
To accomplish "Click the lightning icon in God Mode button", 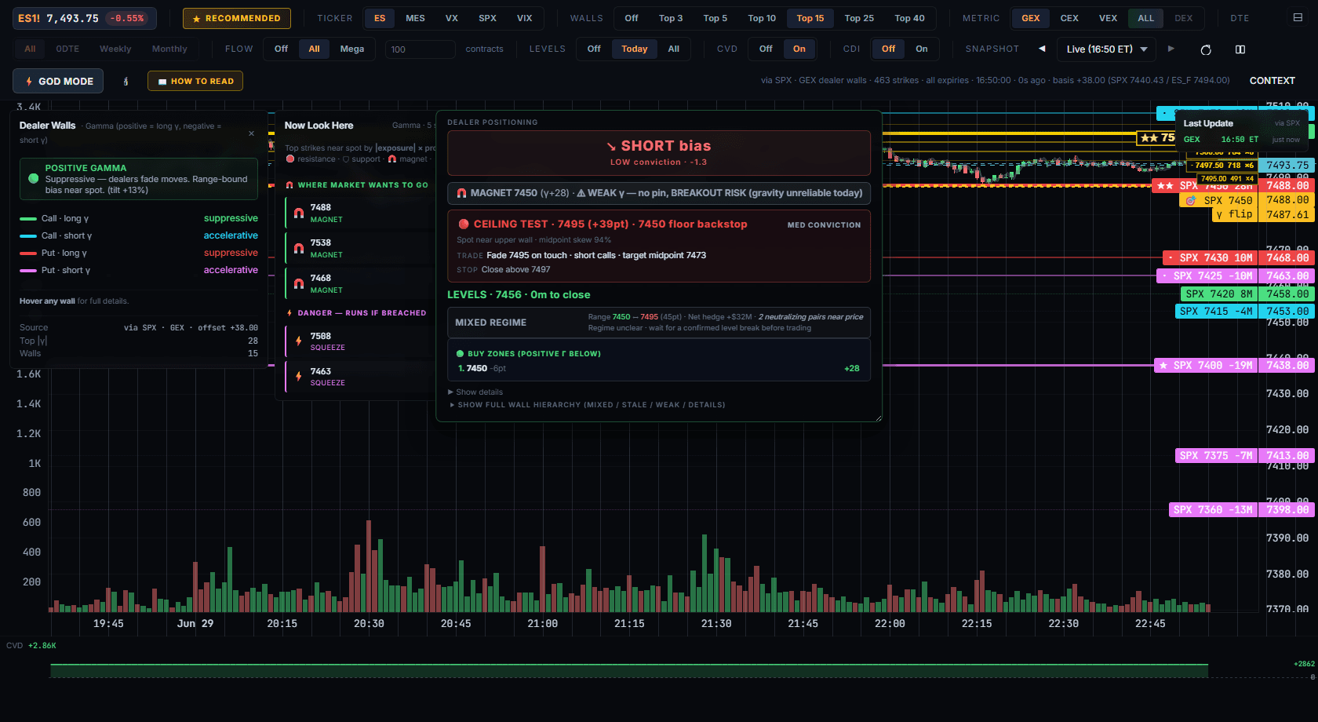I will point(29,81).
